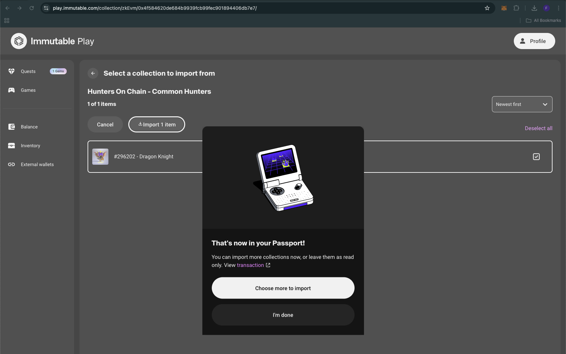566x354 pixels.
Task: Click the 'Hunters On Chain - Common Hunters' heading
Action: click(149, 91)
